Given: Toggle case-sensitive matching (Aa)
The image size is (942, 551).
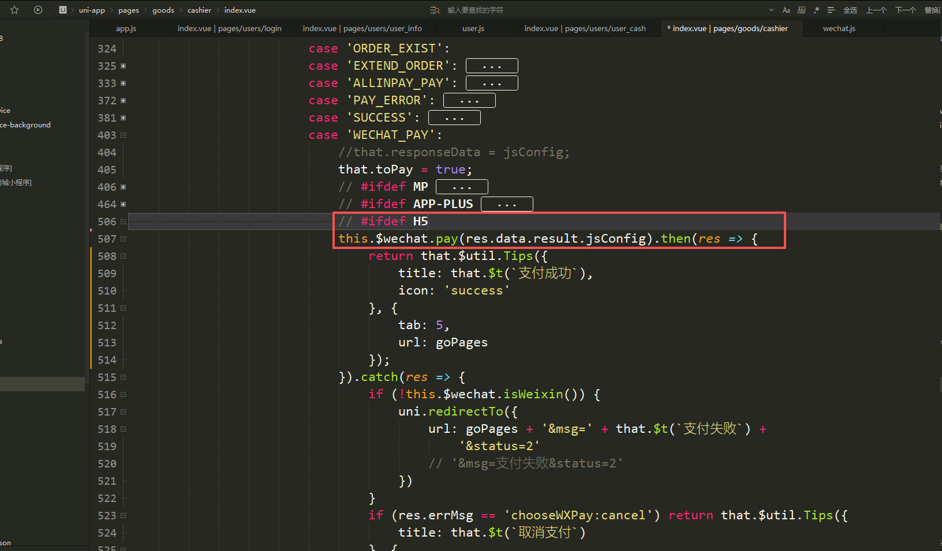Looking at the screenshot, I should coord(786,10).
